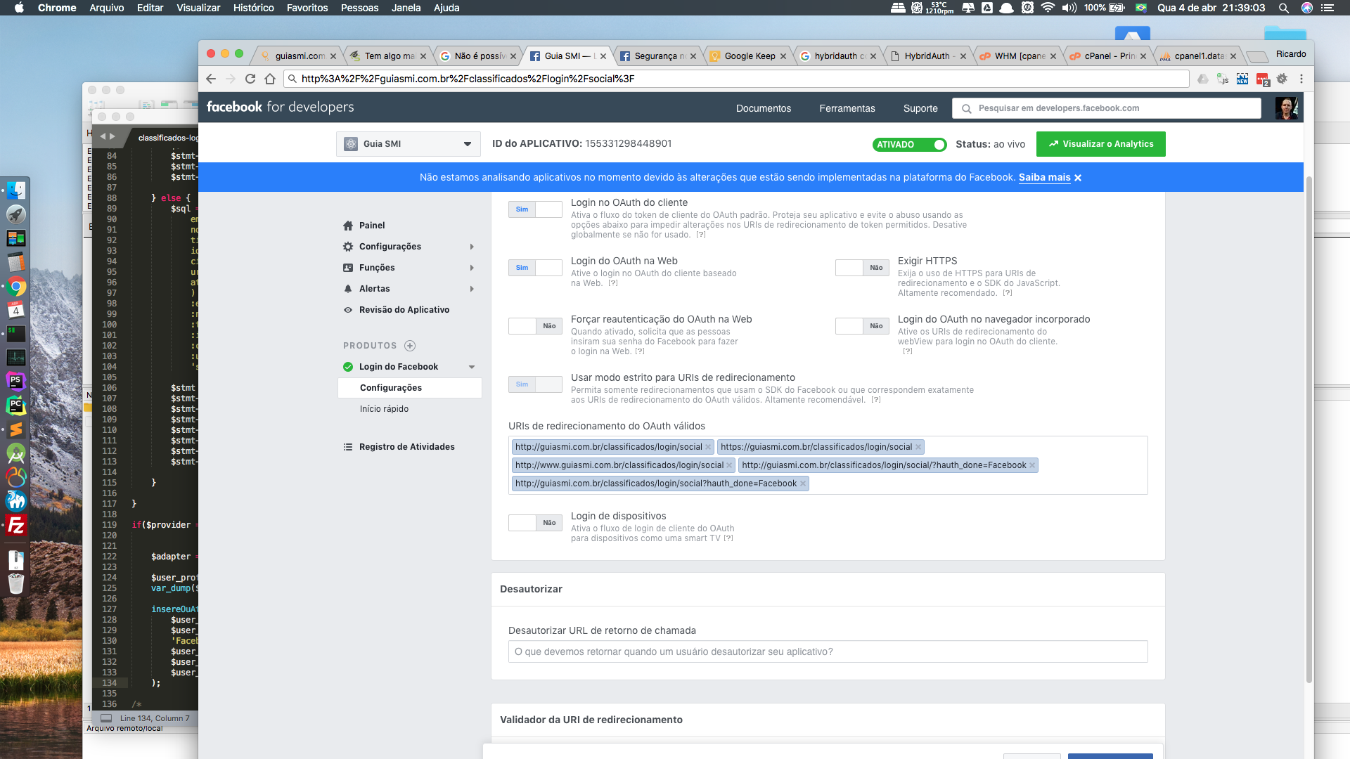
Task: Click the Revisão do Aplicativo eye icon
Action: [348, 310]
